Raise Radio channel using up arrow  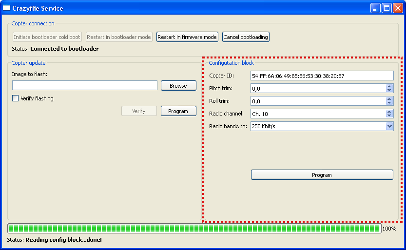[x=389, y=112]
